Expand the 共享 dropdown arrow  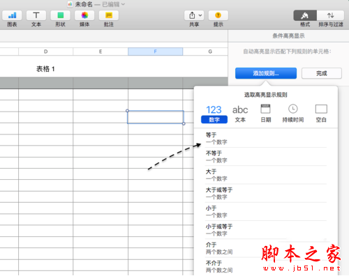200,15
